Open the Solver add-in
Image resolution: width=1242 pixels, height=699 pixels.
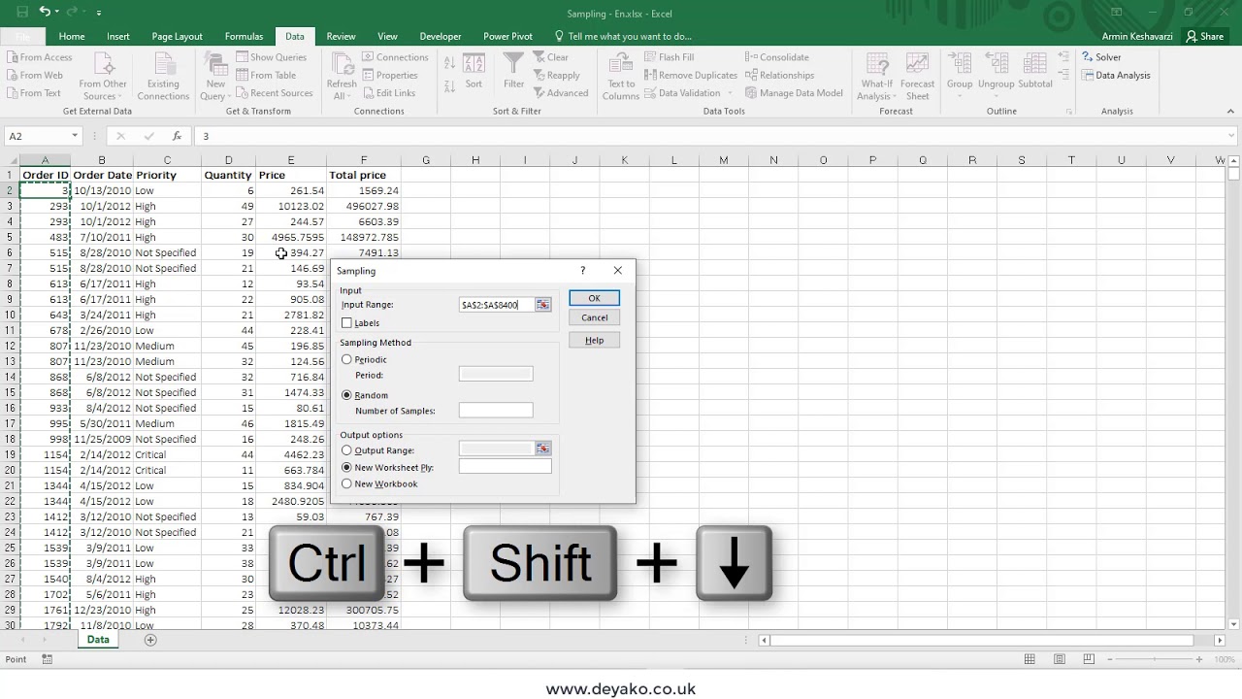[x=1101, y=57]
